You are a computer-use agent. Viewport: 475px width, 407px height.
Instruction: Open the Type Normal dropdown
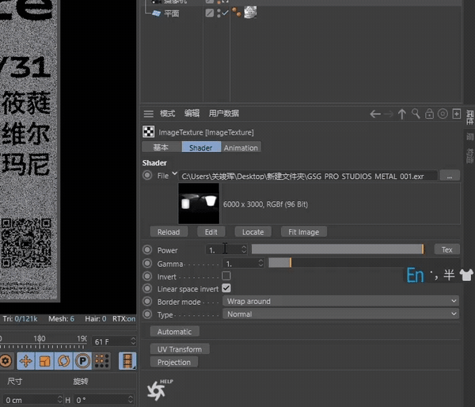coord(340,314)
